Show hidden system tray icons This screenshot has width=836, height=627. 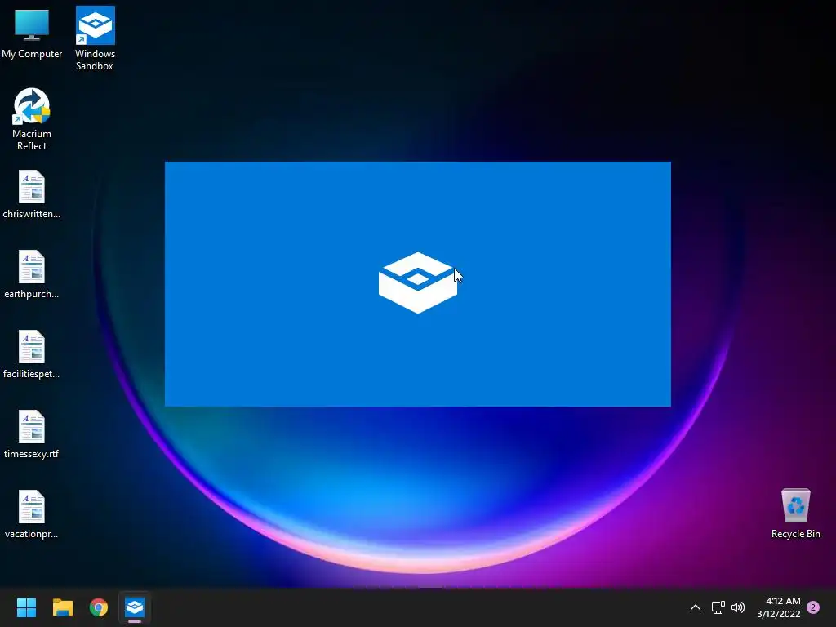(x=696, y=607)
